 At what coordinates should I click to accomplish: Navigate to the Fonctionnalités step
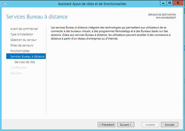[20, 51]
